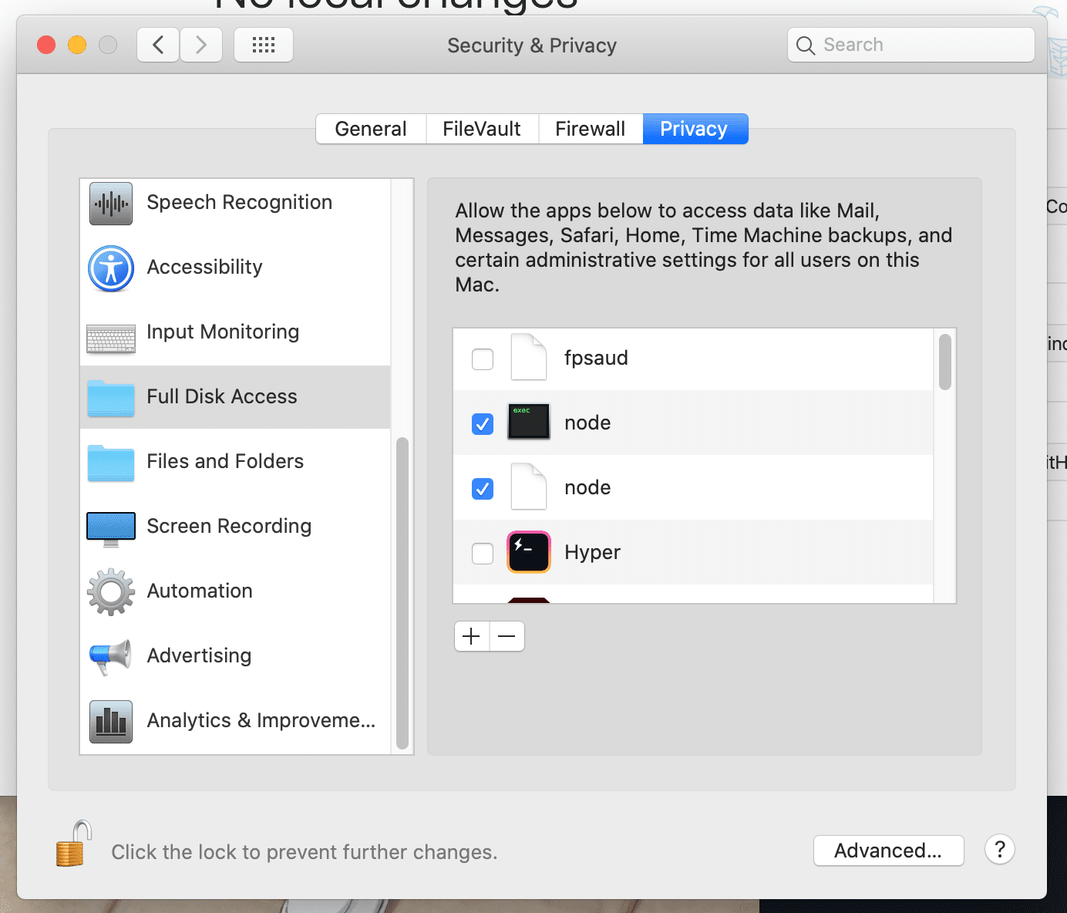Open help with the question mark button
Image resolution: width=1067 pixels, height=913 pixels.
point(1000,850)
